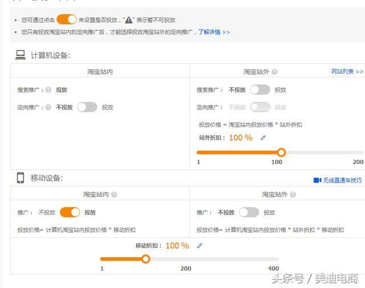Click the video camera icon for 无线直通车技巧
The height and width of the screenshot is (288, 365).
tap(317, 180)
